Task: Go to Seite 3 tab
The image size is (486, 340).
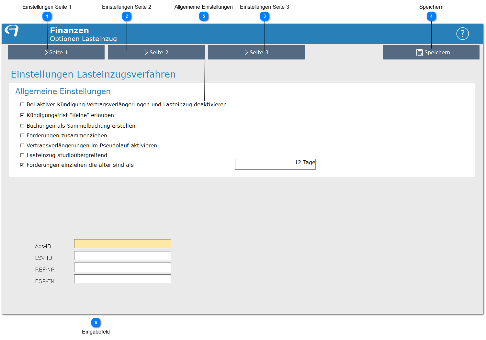Action: pos(256,52)
